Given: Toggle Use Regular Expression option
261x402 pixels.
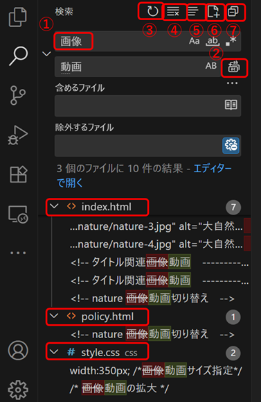Looking at the screenshot, I should click(x=231, y=41).
